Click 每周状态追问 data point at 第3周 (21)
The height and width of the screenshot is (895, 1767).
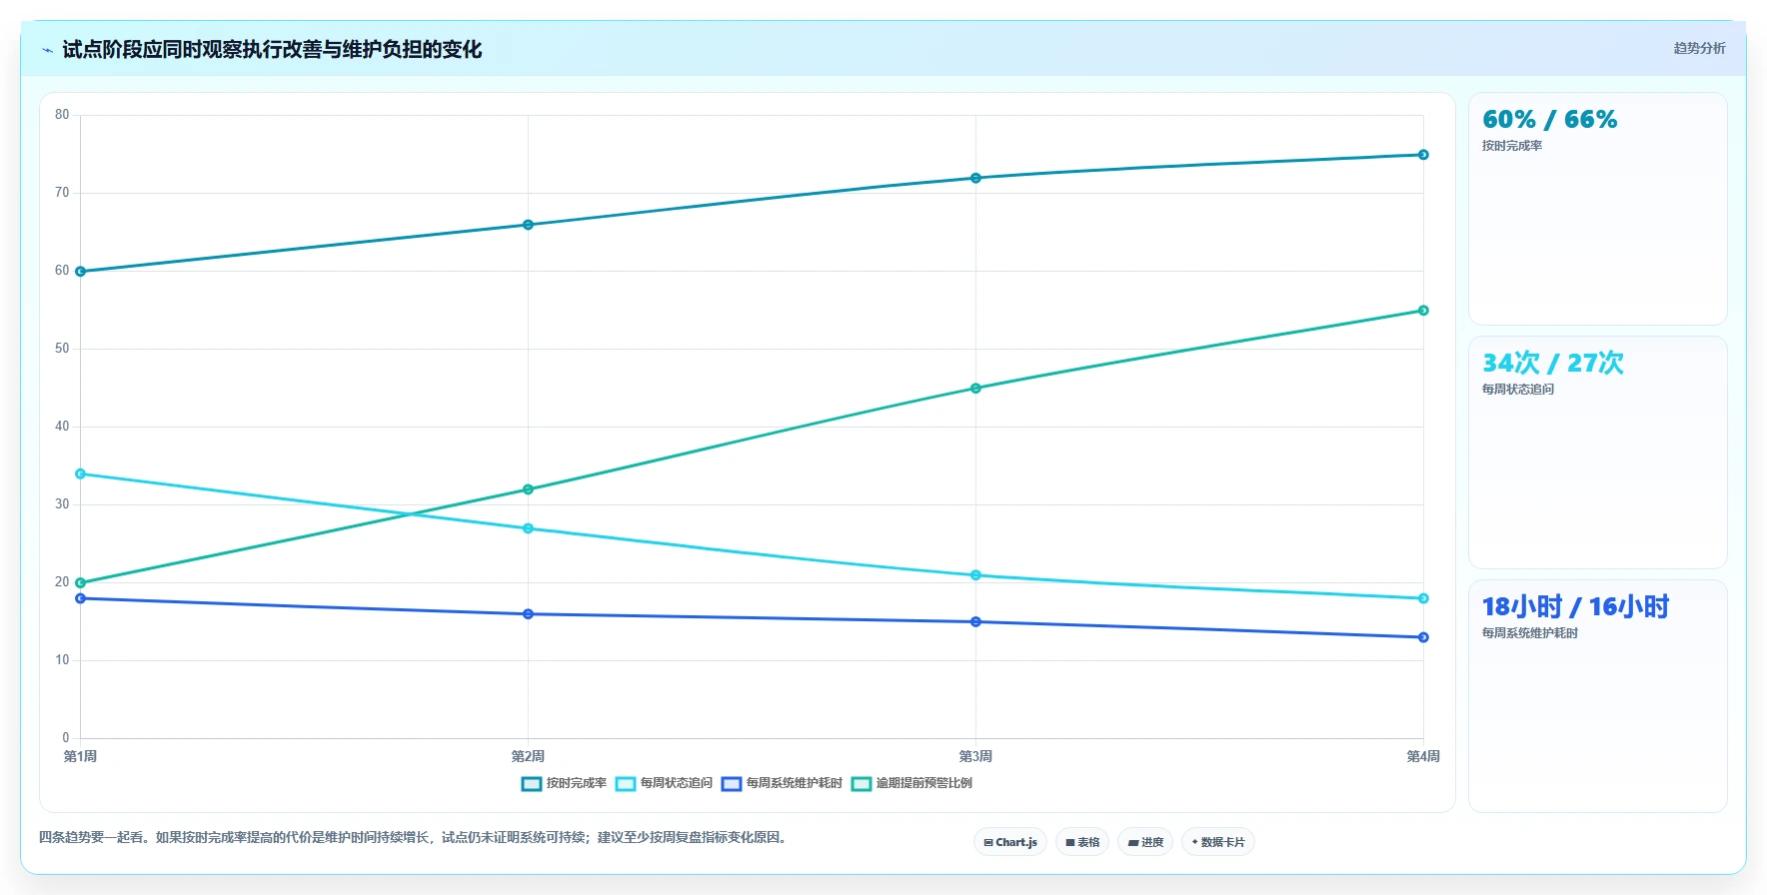tap(976, 575)
